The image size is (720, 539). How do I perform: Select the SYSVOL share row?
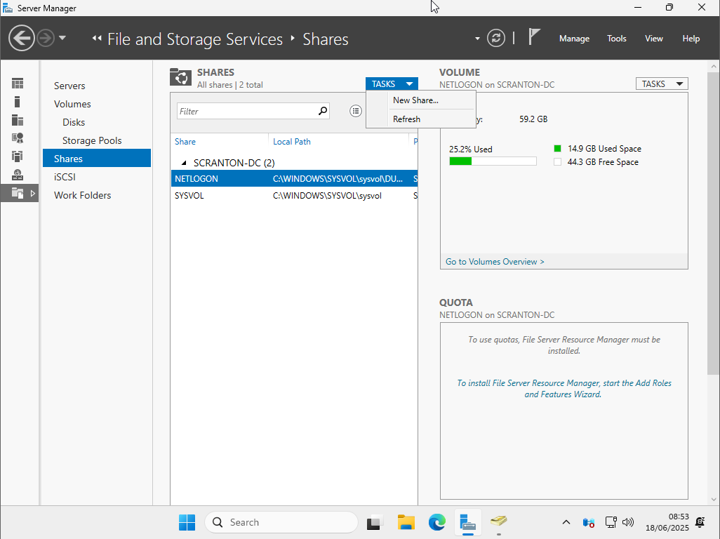point(294,196)
